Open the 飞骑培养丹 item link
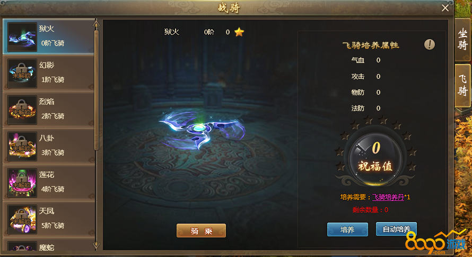 (388, 197)
